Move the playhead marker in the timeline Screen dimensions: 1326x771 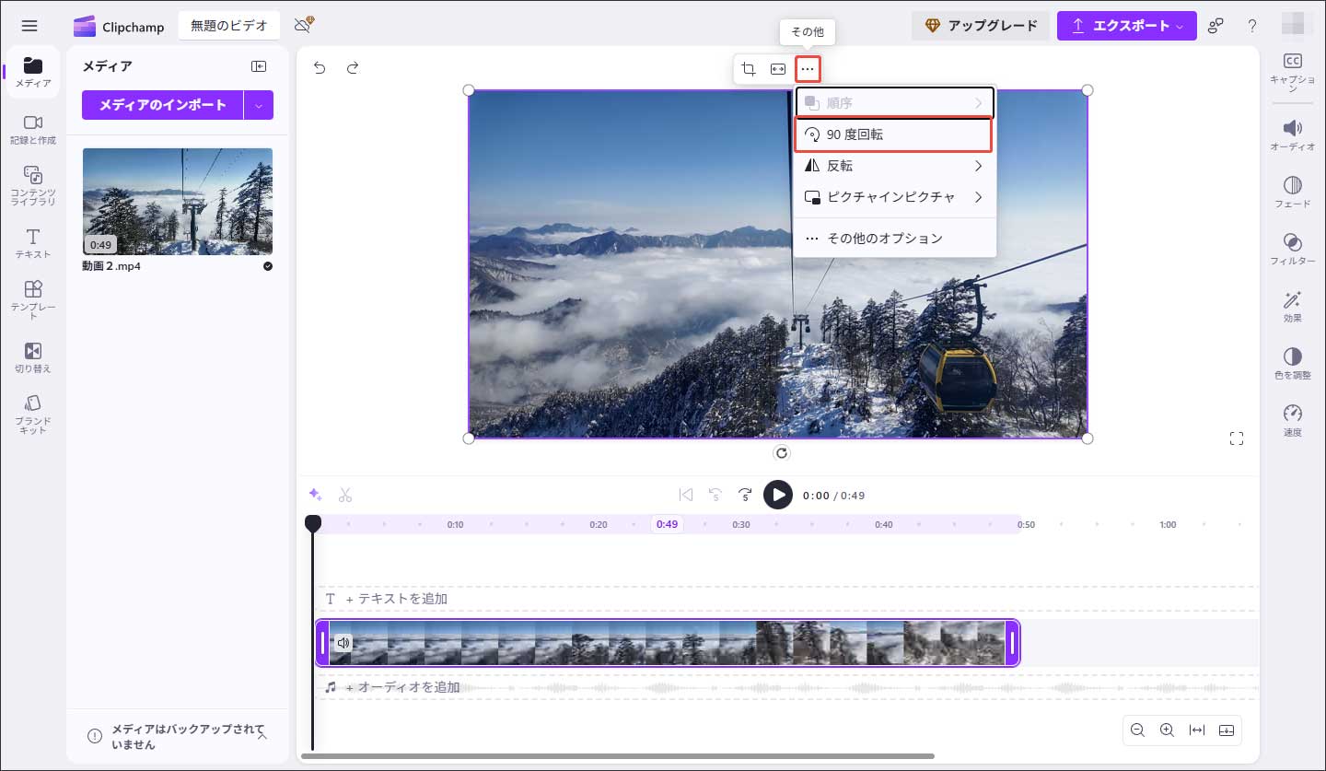[313, 522]
